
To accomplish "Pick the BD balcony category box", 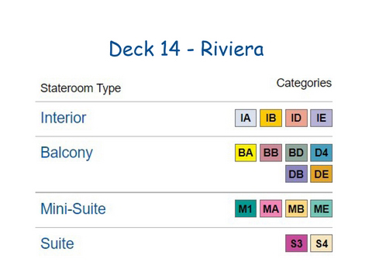I will (x=296, y=153).
